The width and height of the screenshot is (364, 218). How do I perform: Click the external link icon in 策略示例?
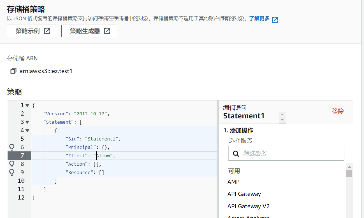click(x=47, y=31)
